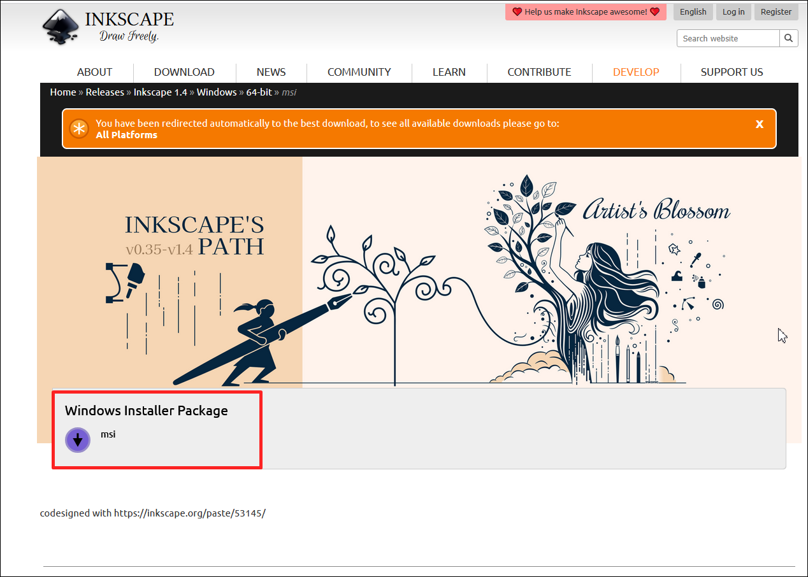Go to the Home breadcrumb
This screenshot has height=577, width=808.
(63, 92)
